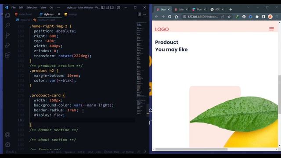Open the Go menu
The height and width of the screenshot is (158, 281).
tap(51, 7)
